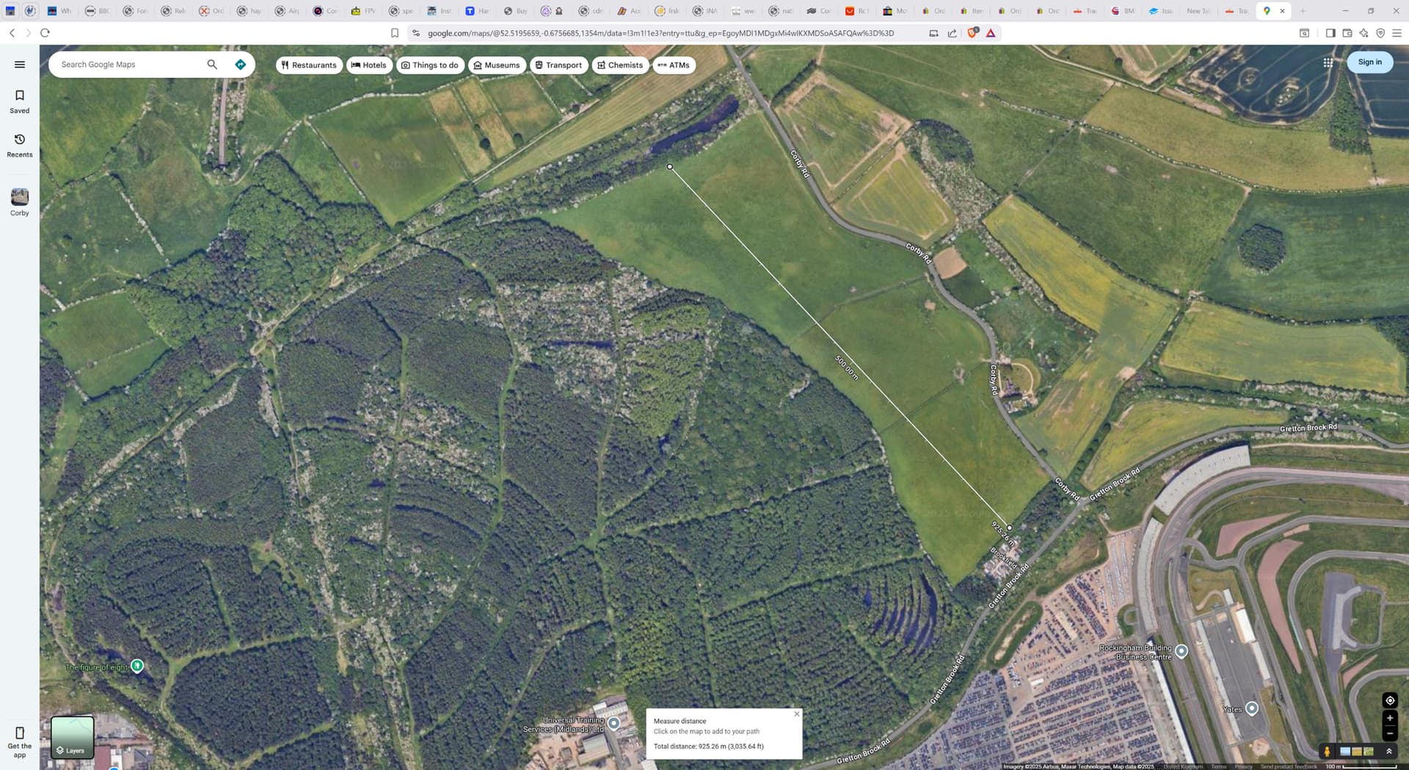Open the browser main menu
The height and width of the screenshot is (770, 1409).
point(1397,33)
